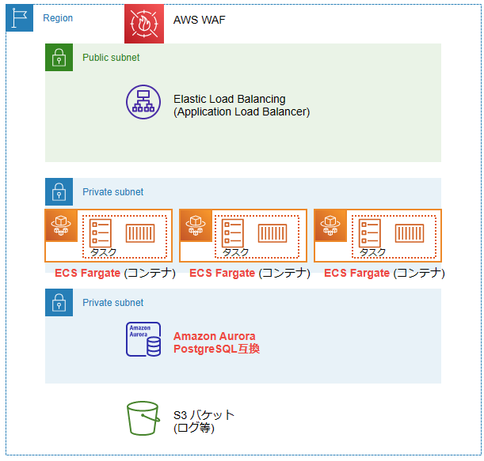Screen dimensions: 484x461
Task: Click the Aurora subnet lock icon
Action: (59, 303)
